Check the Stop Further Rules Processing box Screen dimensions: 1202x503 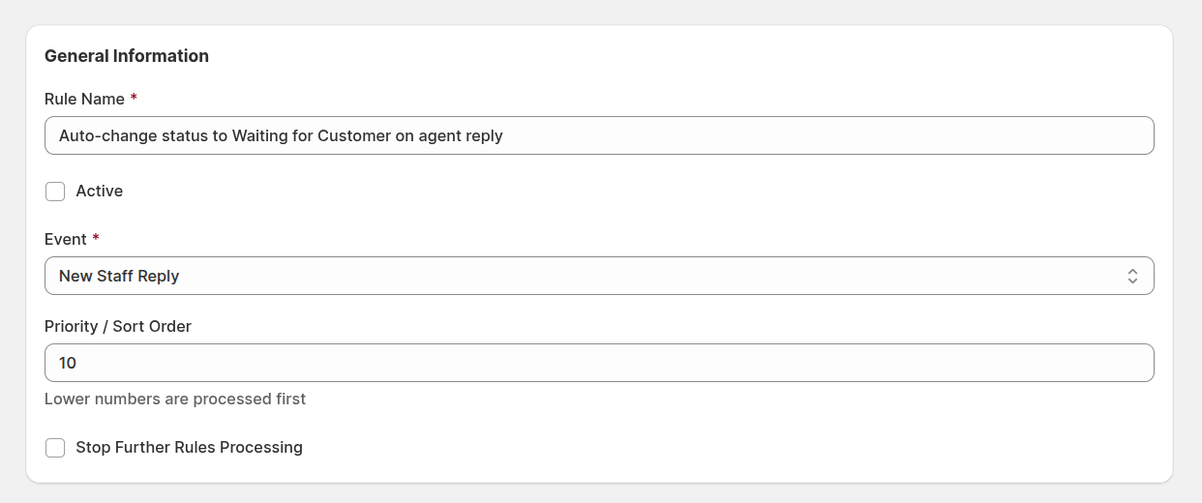point(55,448)
